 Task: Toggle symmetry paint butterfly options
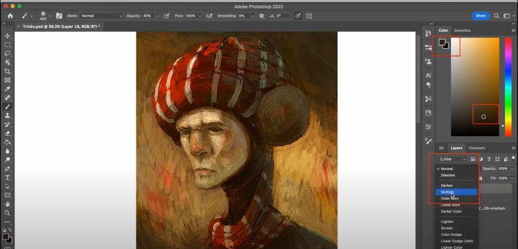(309, 16)
